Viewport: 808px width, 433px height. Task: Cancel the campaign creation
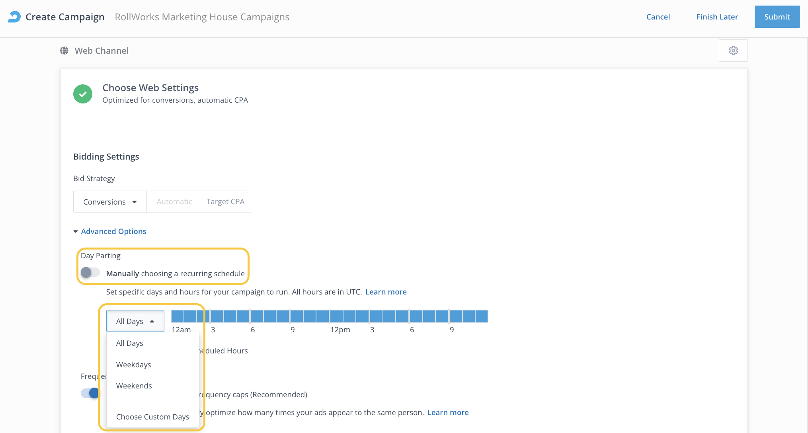pyautogui.click(x=658, y=17)
